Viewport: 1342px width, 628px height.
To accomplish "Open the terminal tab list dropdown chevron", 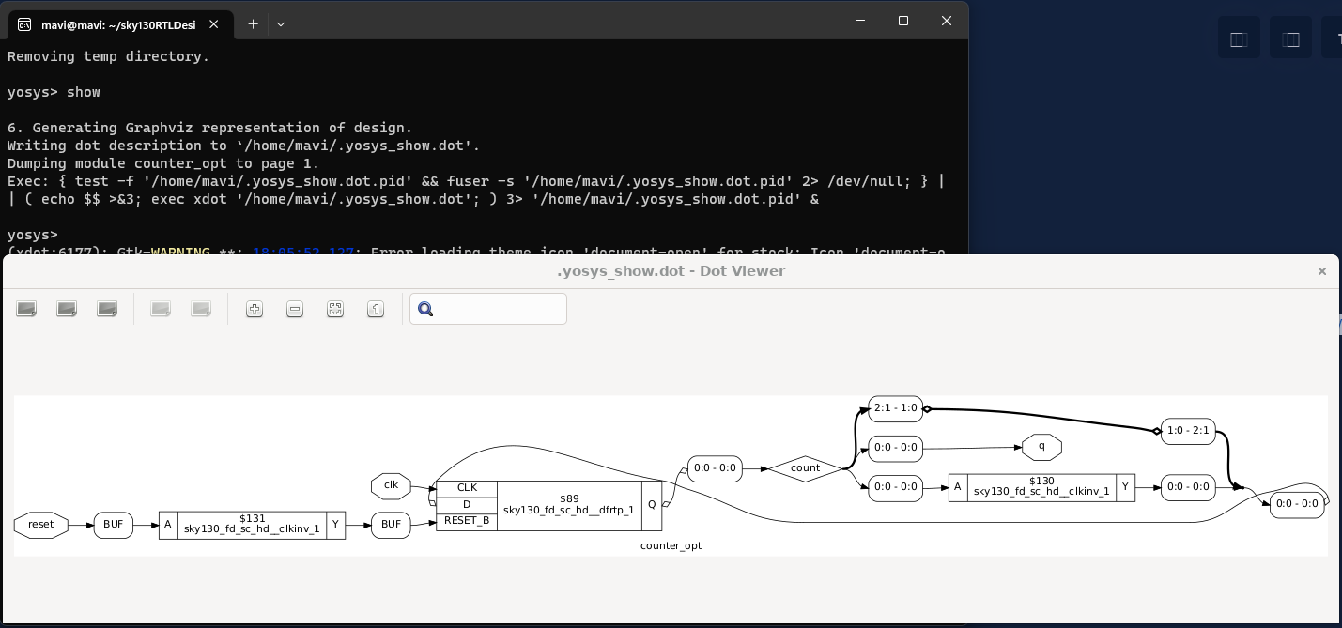I will (279, 23).
